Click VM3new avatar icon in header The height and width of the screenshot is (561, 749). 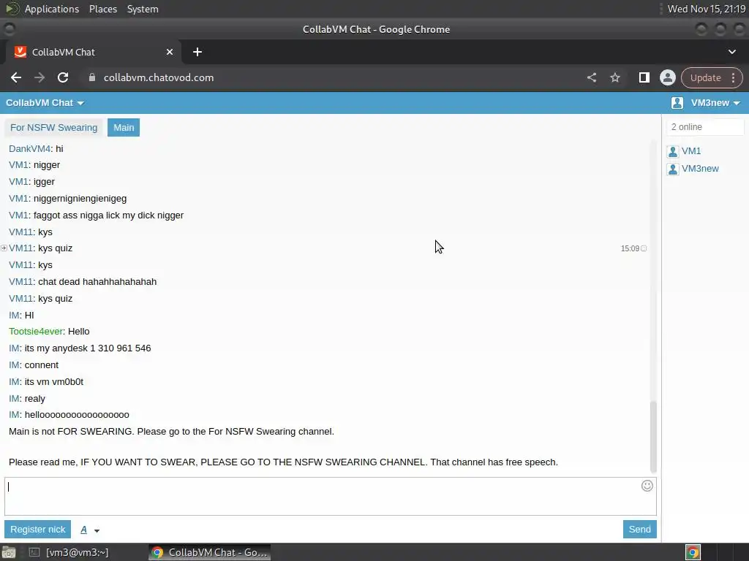click(x=677, y=103)
